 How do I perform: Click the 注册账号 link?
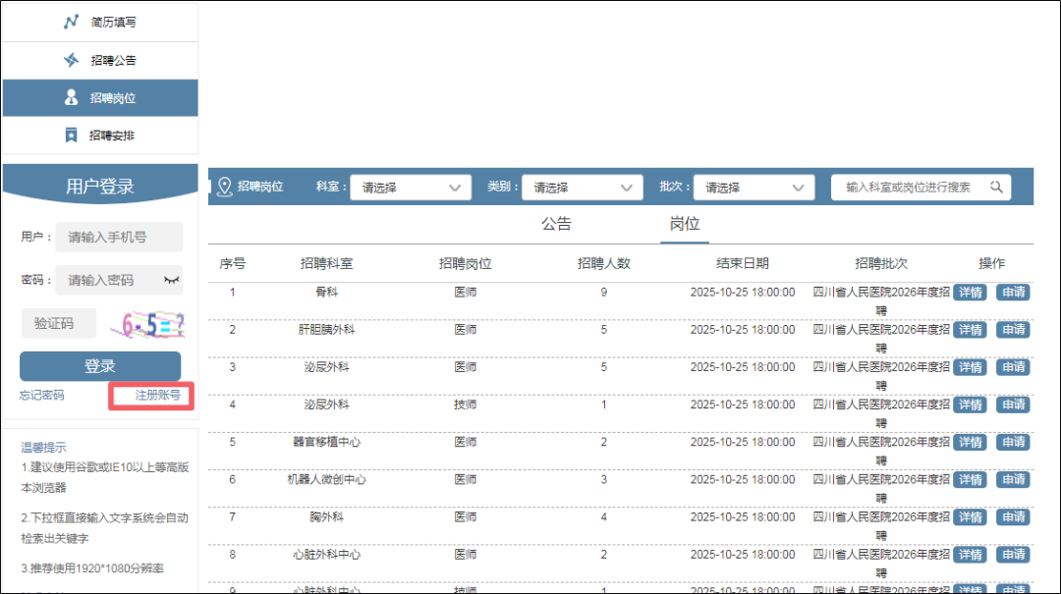point(157,395)
